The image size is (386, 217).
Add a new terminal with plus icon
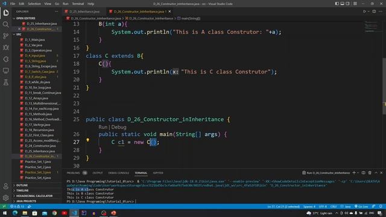pyautogui.click(x=354, y=173)
